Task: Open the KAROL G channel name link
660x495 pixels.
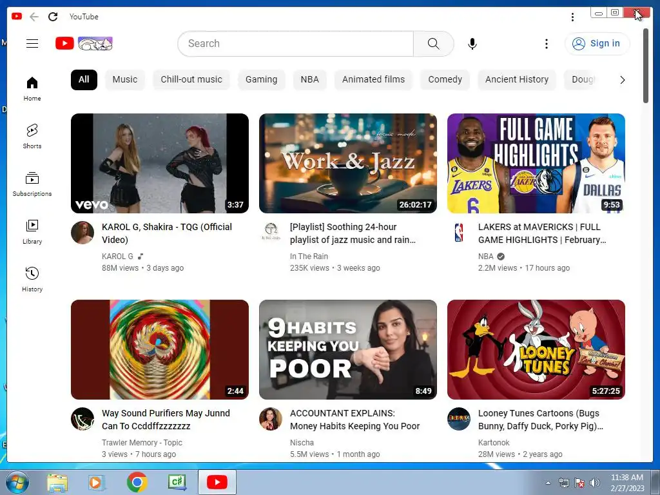Action: [117, 257]
